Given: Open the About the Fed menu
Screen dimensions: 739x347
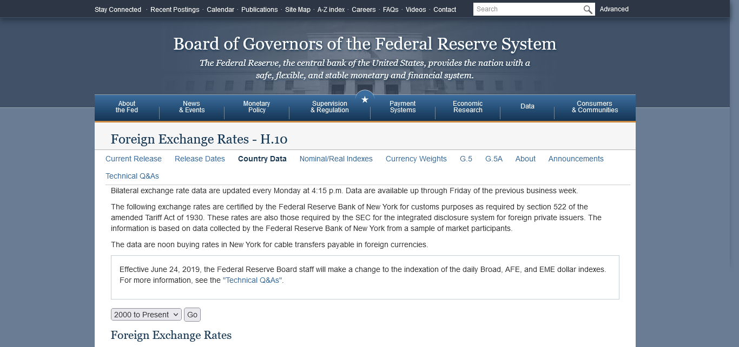Looking at the screenshot, I should click(127, 107).
